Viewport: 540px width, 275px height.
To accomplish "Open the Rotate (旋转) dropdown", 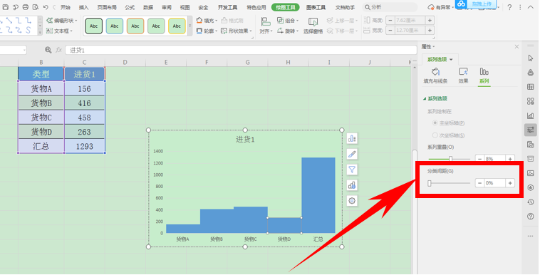I will (x=289, y=31).
